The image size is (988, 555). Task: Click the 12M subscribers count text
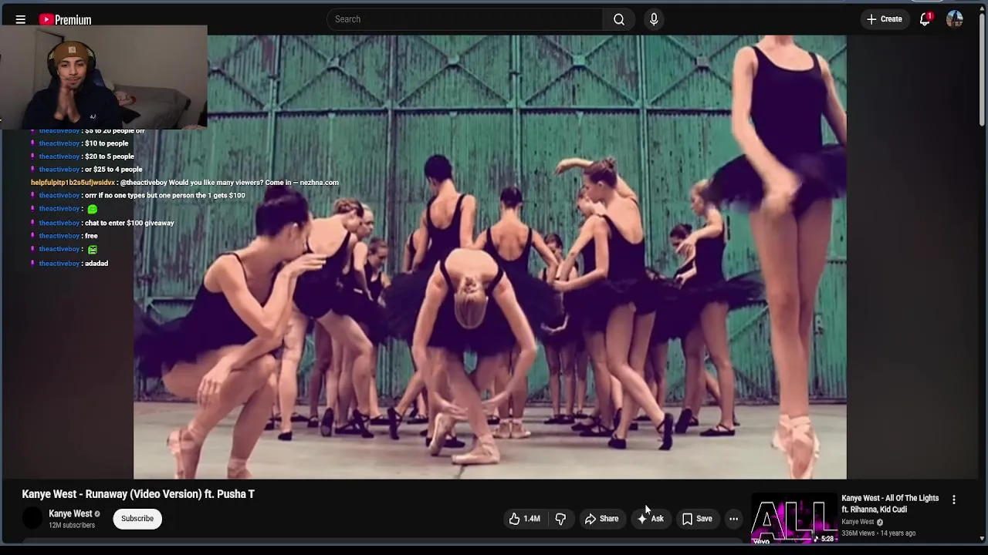pos(72,526)
